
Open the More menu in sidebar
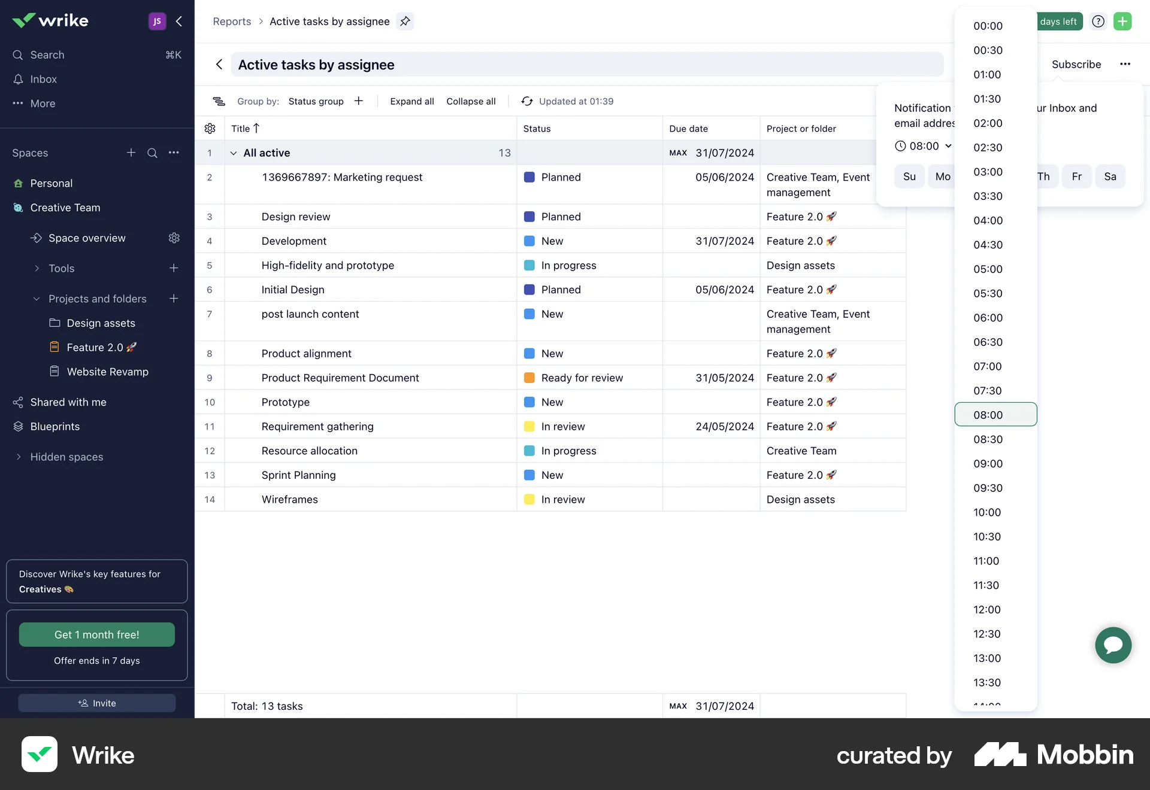43,104
